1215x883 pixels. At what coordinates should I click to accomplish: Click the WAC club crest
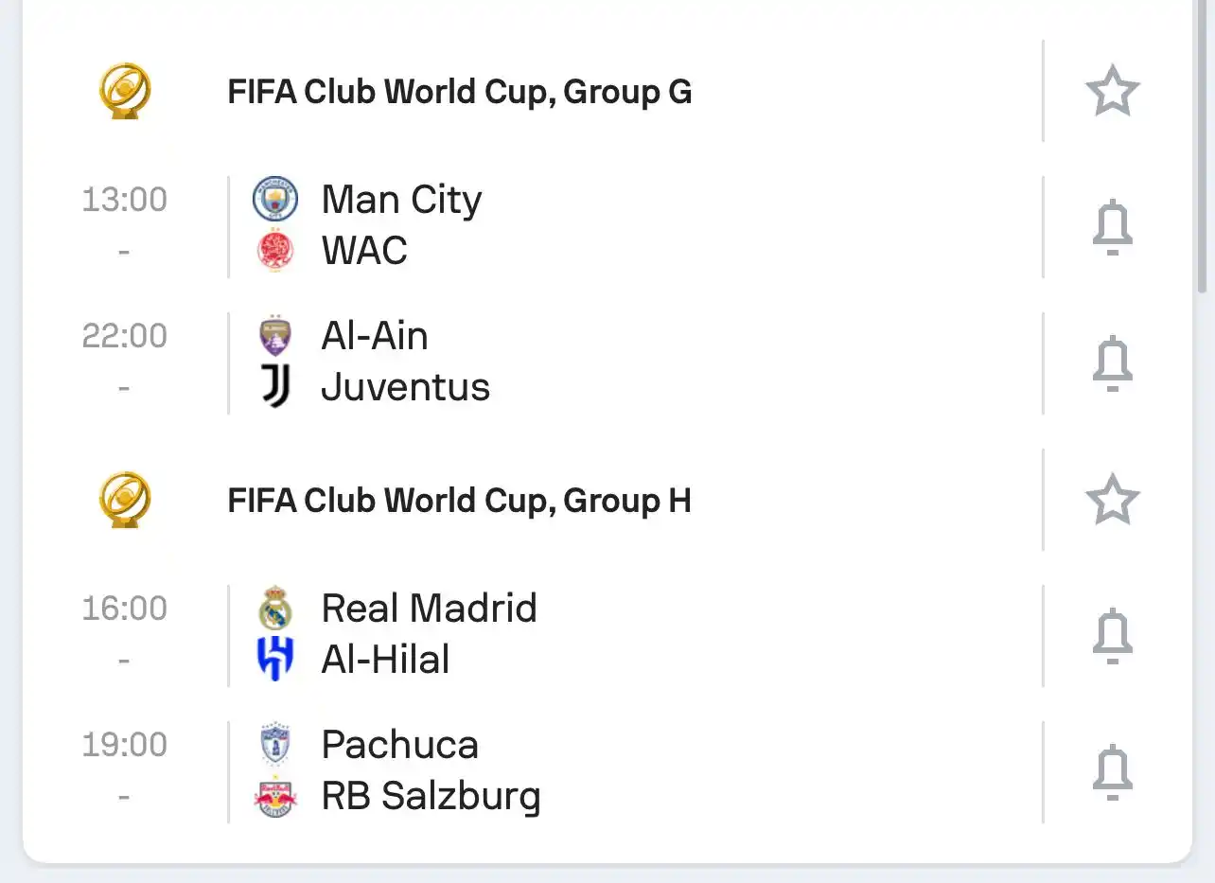[275, 251]
